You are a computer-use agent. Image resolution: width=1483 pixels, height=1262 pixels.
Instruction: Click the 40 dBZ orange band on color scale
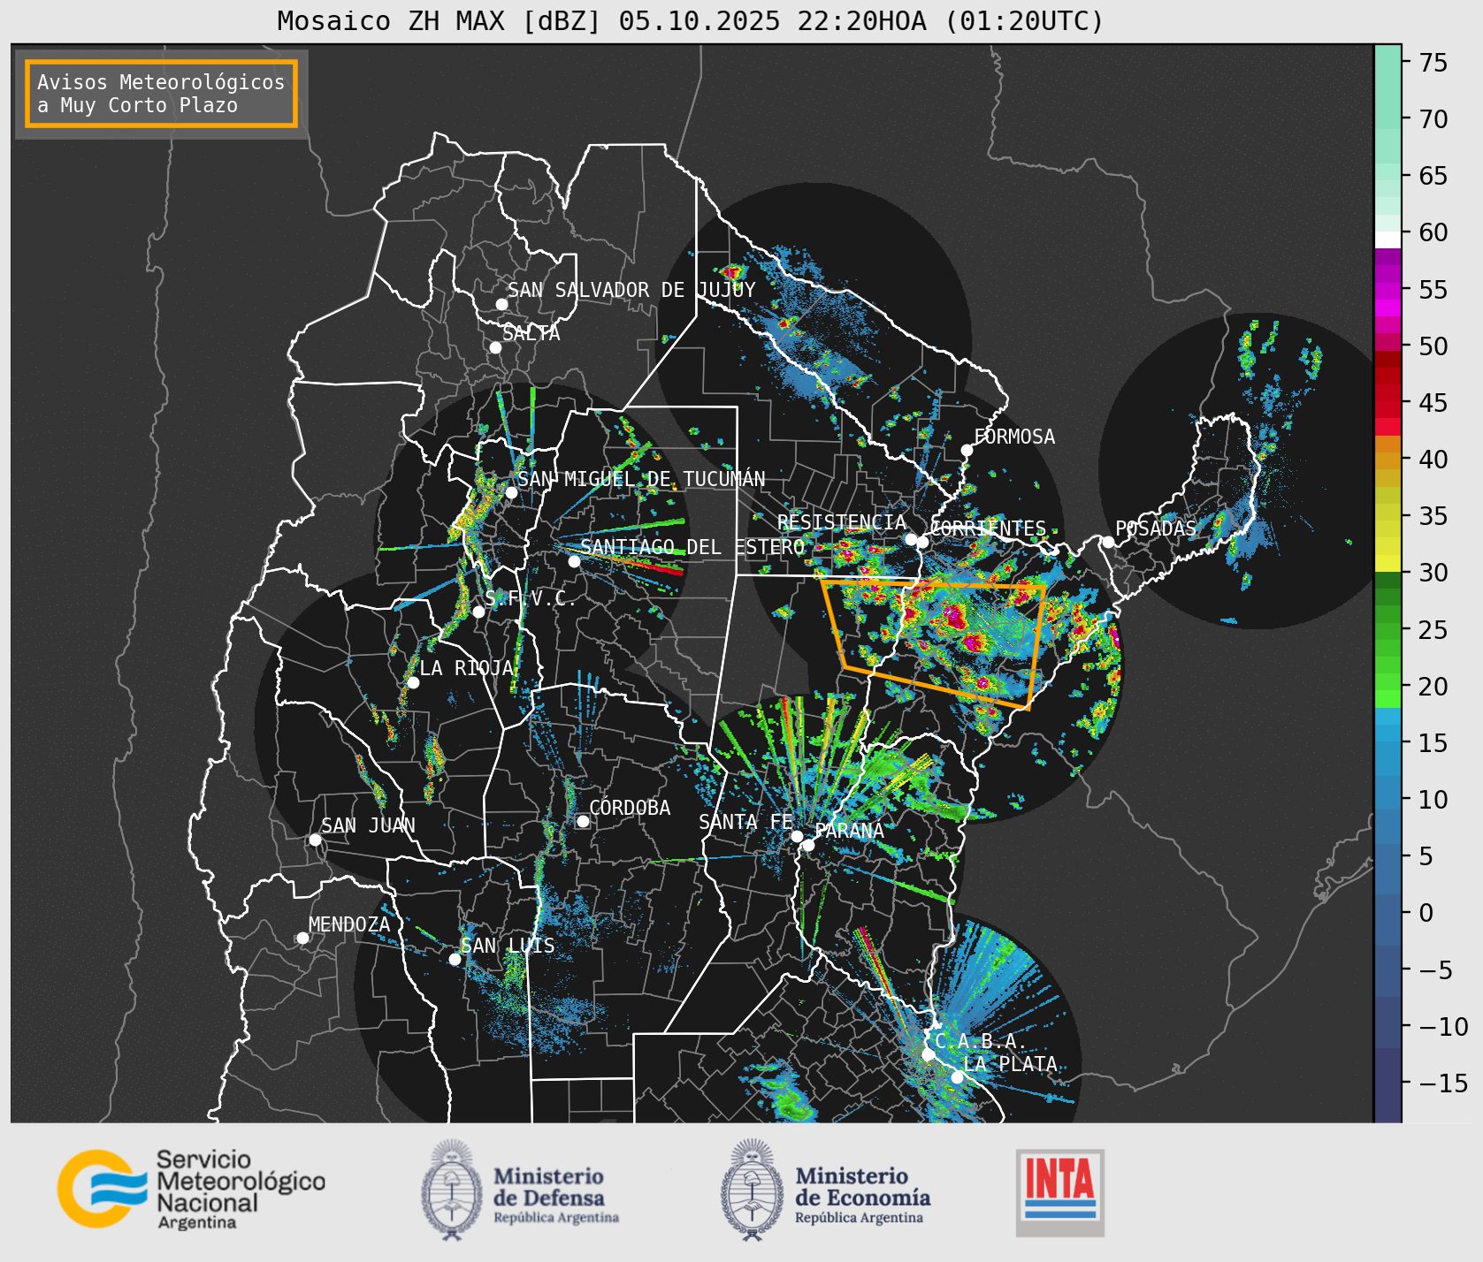(1387, 459)
